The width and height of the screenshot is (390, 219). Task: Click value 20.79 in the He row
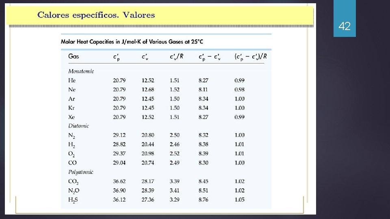[119, 80]
